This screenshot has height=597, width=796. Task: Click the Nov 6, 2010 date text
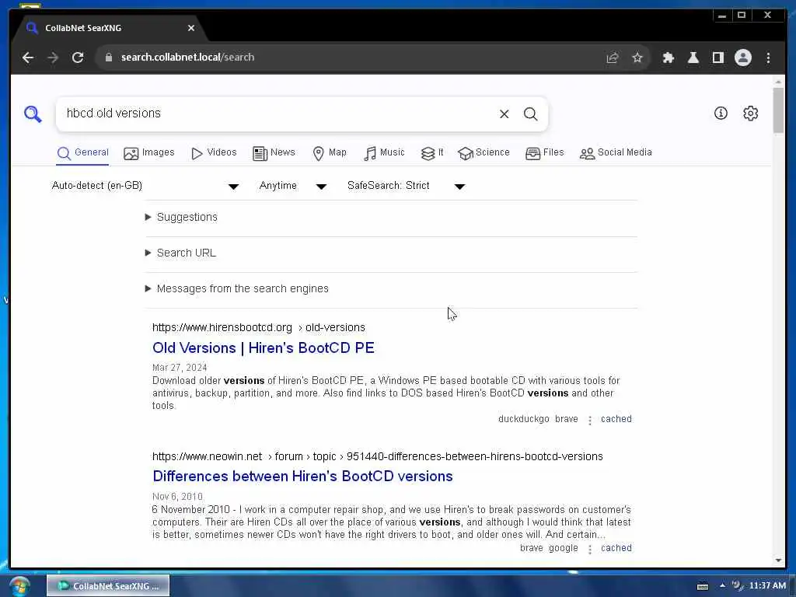177,497
